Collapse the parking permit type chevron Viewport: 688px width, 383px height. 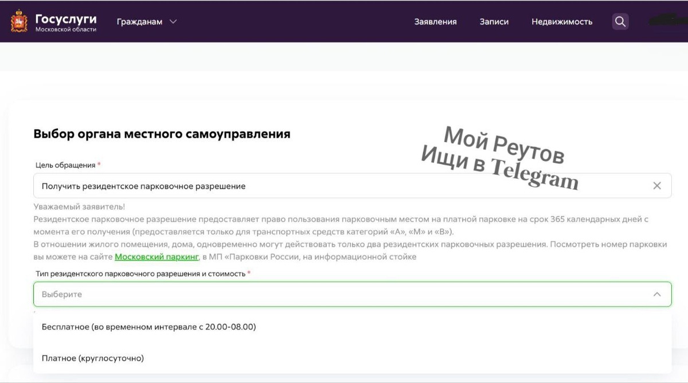[657, 294]
